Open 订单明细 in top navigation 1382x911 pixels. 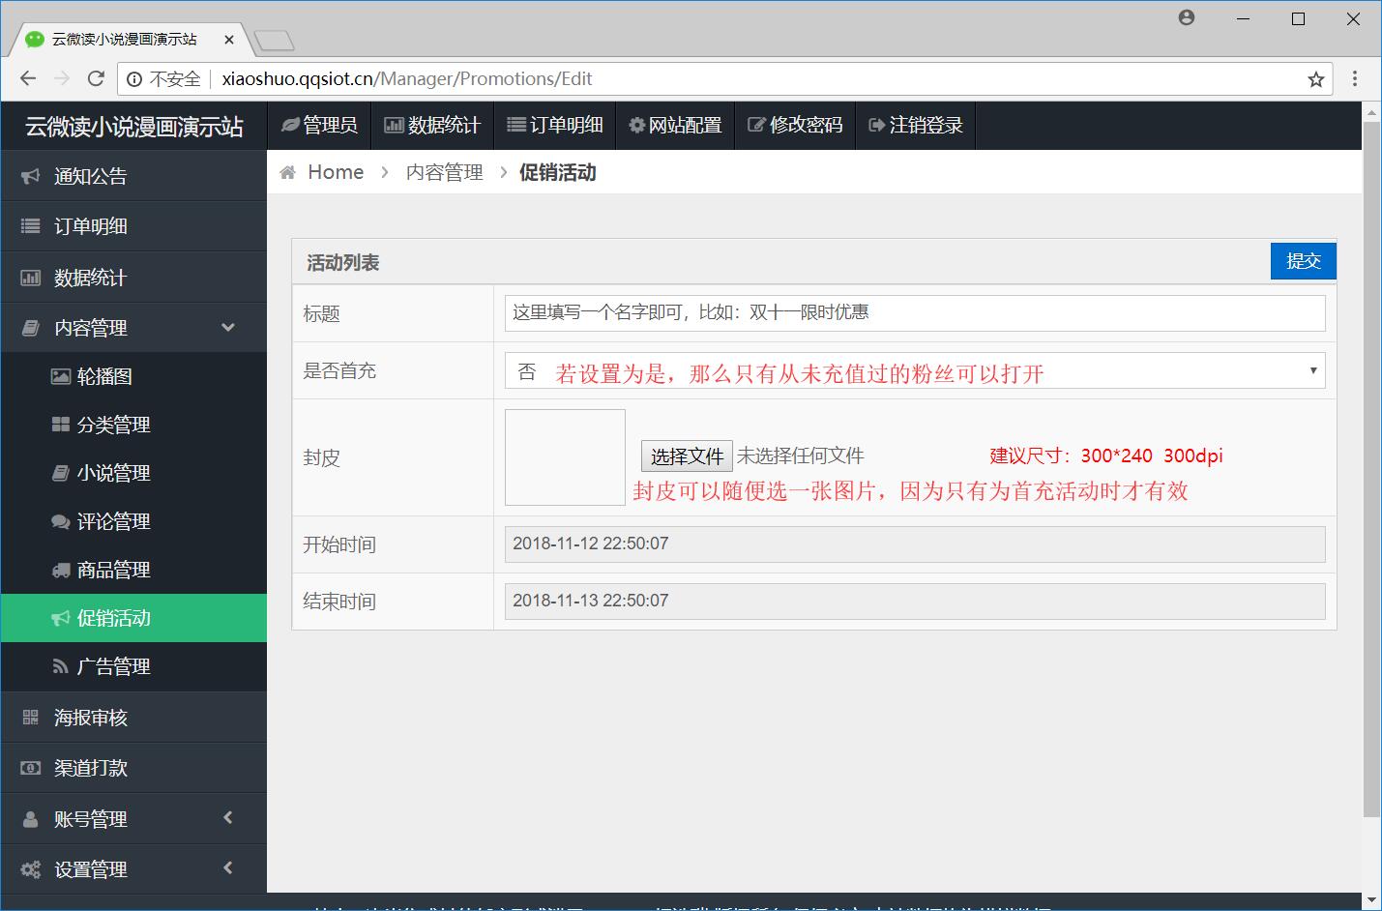[x=555, y=125]
